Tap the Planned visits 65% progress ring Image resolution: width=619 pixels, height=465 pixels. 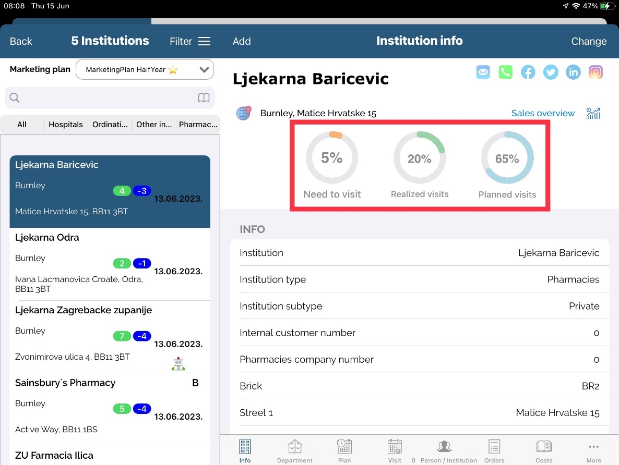coord(507,159)
